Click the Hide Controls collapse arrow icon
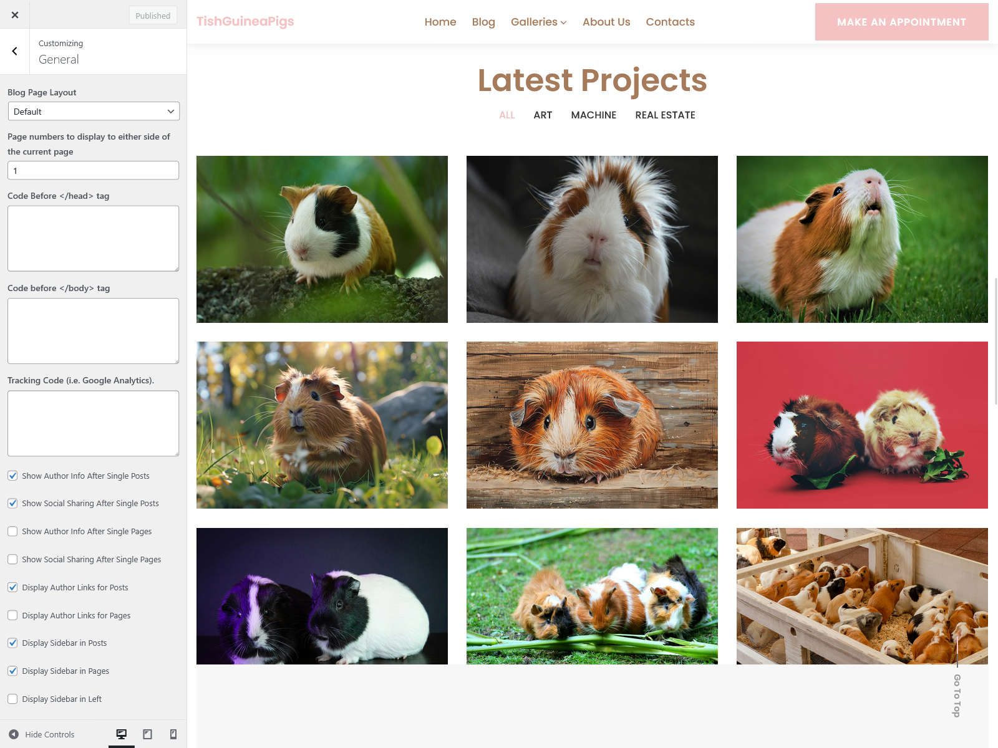This screenshot has height=748, width=998. pos(14,734)
